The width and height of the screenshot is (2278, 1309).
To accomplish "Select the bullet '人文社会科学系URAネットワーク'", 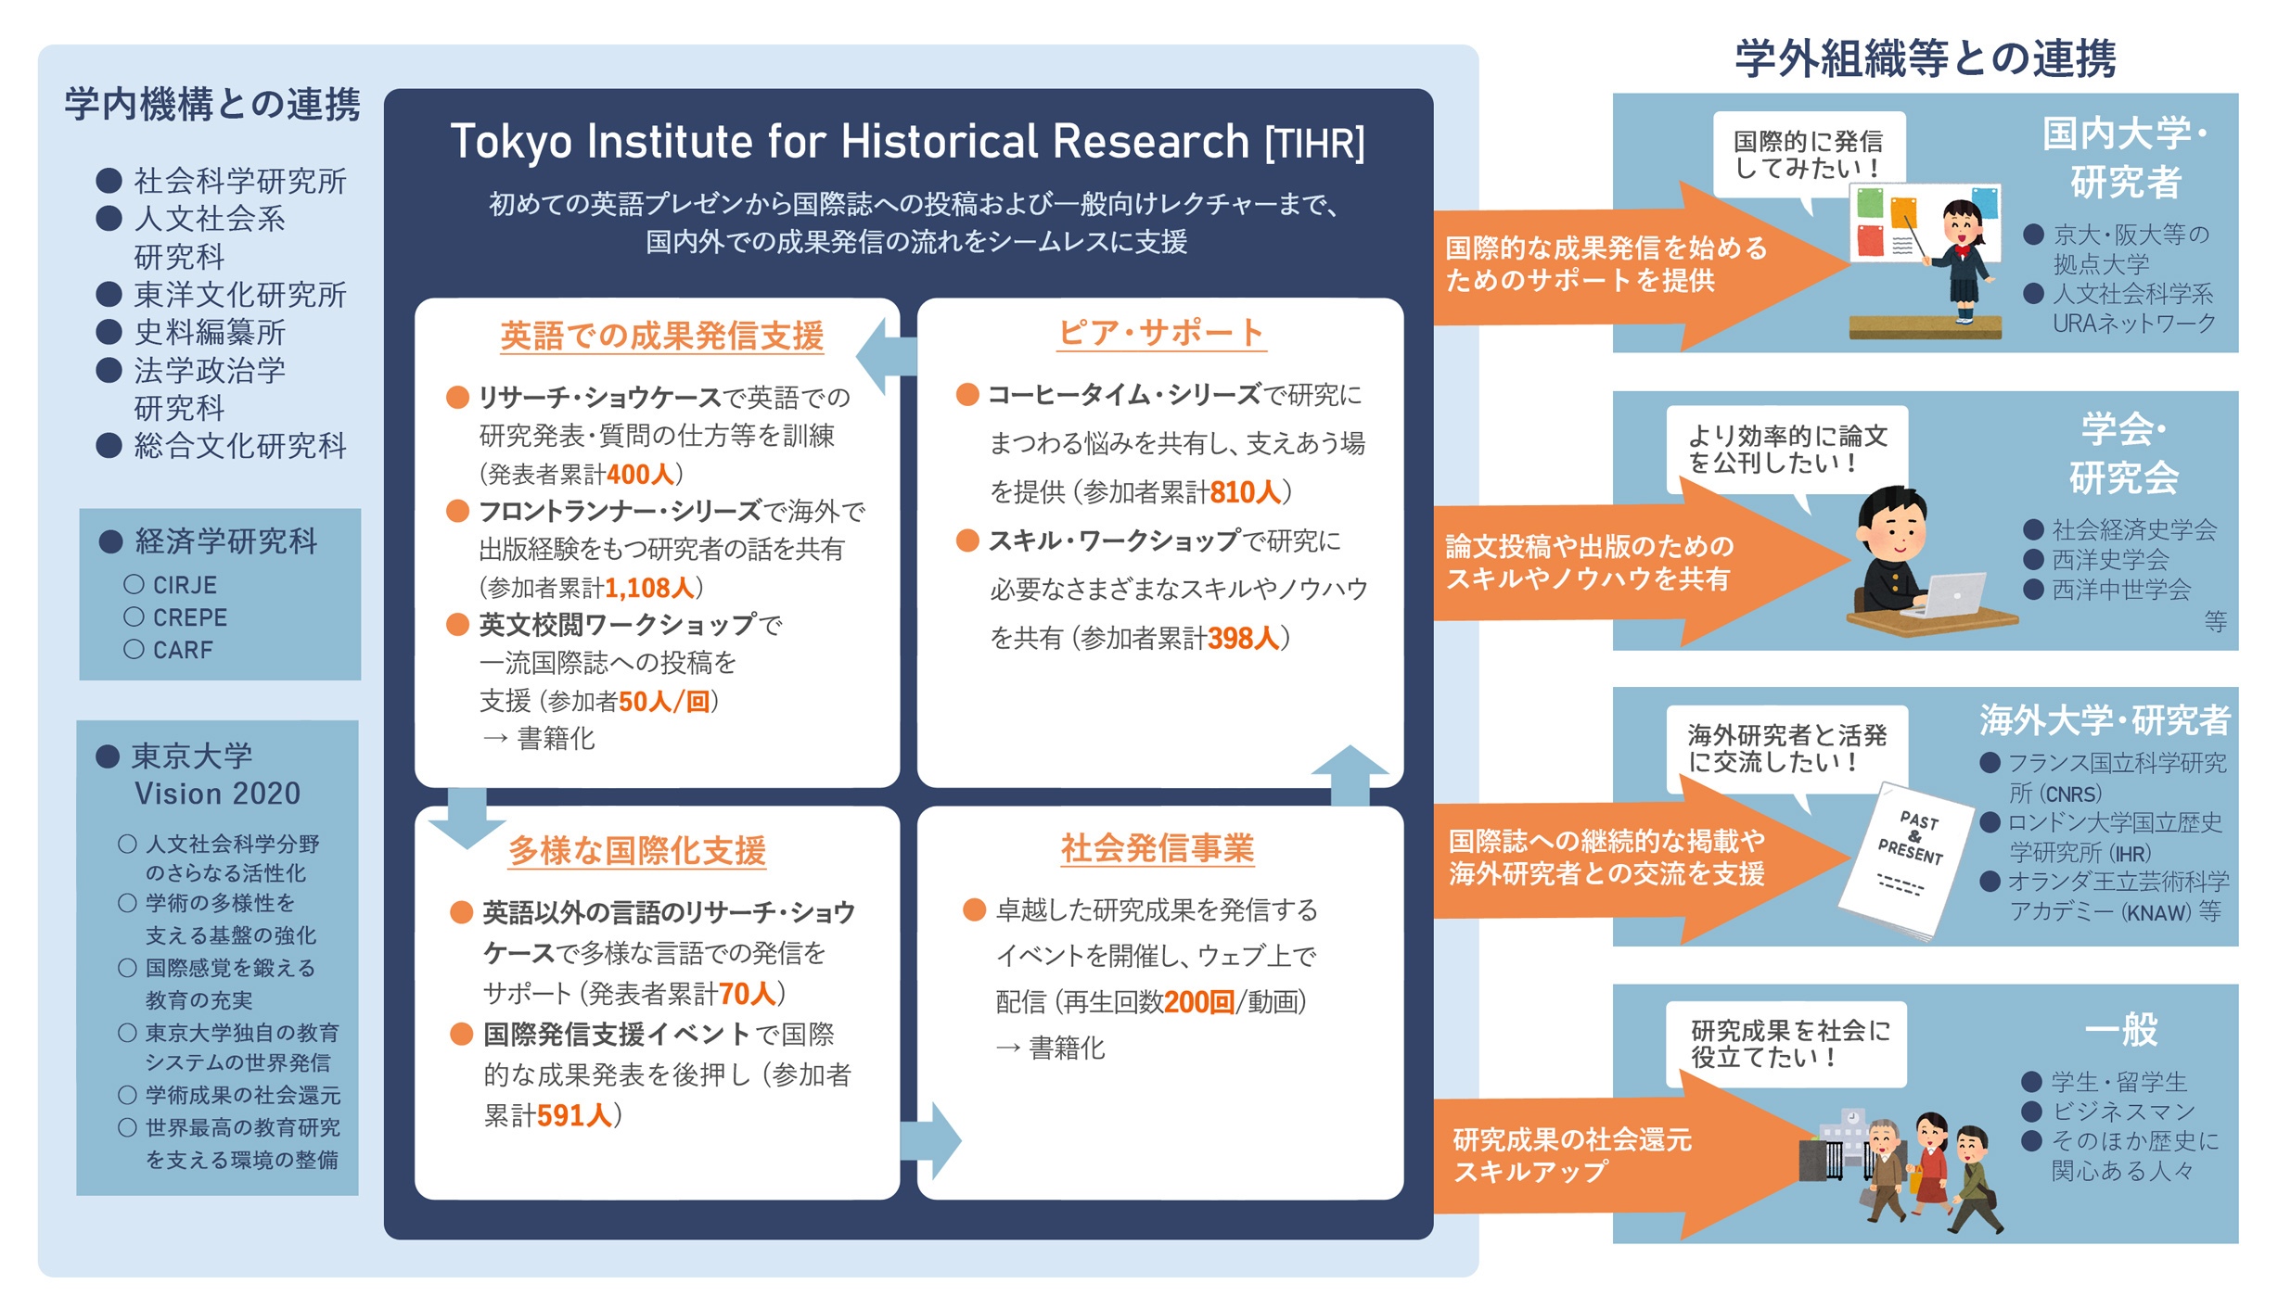I will (2119, 309).
